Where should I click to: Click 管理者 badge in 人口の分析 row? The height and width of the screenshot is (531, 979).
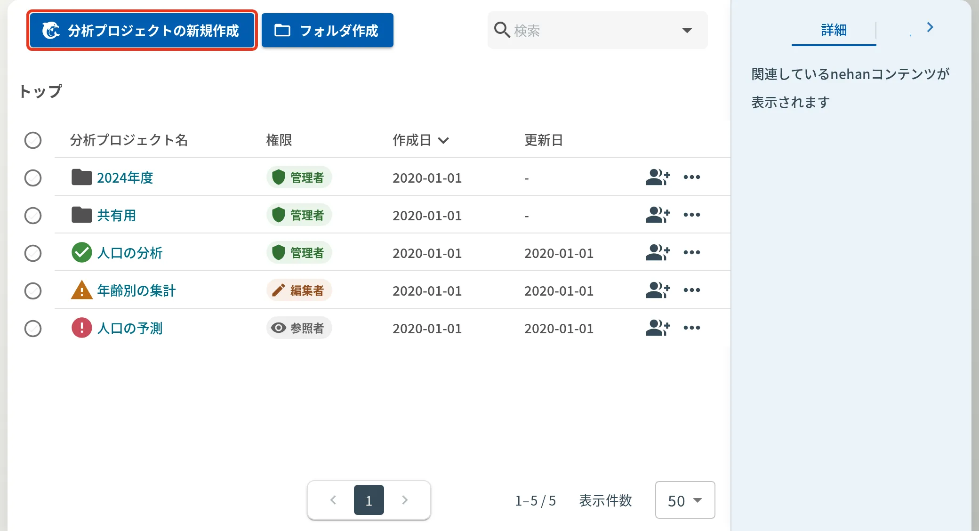click(299, 253)
